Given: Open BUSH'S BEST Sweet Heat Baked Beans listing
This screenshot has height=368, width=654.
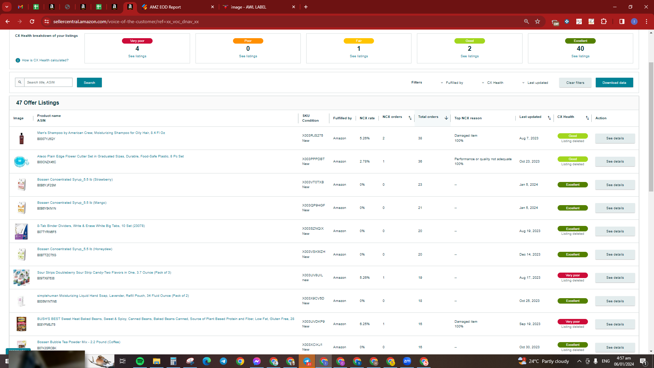Looking at the screenshot, I should pos(166,319).
